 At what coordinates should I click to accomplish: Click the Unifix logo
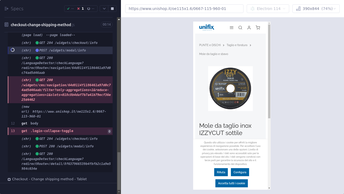click(206, 27)
